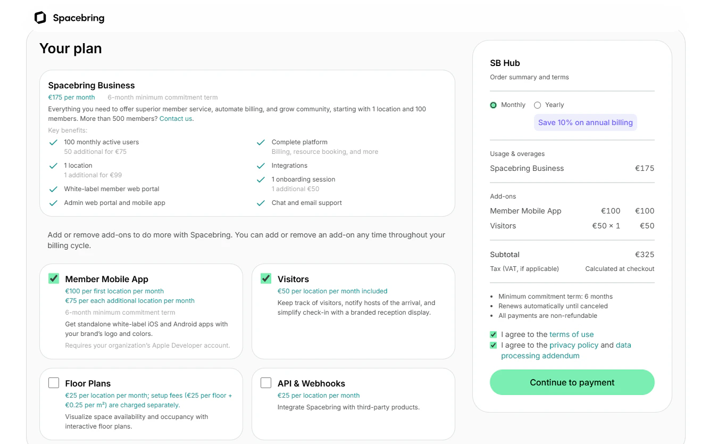Enable the Floor Plans add-on checkbox

coord(54,383)
